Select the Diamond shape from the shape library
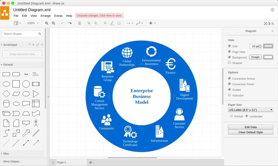278x166 pixels. (6, 94)
